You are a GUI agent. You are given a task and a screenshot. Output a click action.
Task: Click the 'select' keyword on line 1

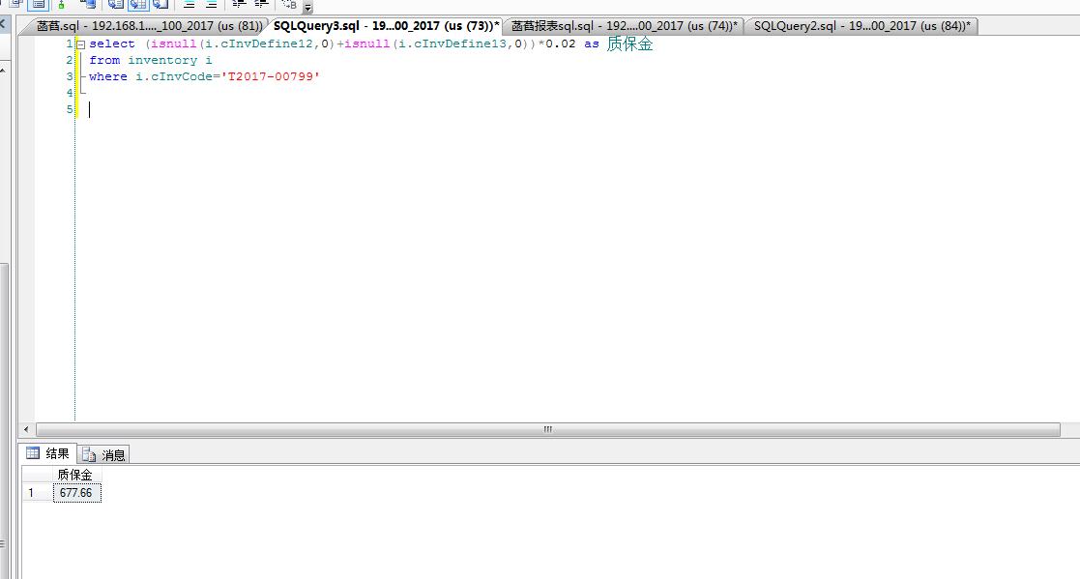coord(112,44)
